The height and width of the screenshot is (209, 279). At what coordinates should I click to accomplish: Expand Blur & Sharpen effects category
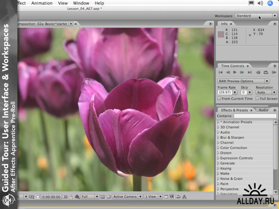[218, 138]
